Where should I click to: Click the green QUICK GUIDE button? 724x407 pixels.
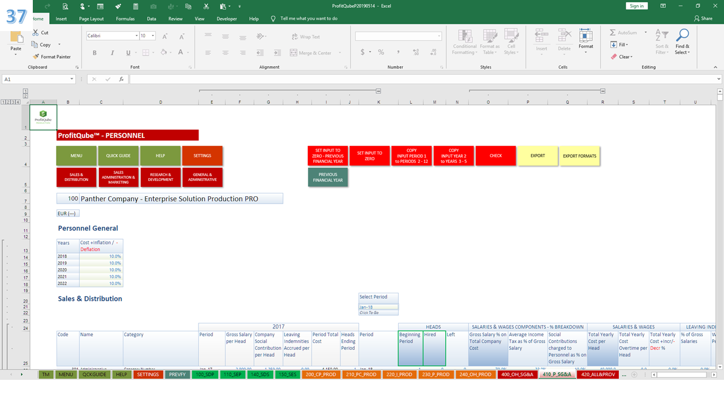pyautogui.click(x=118, y=156)
